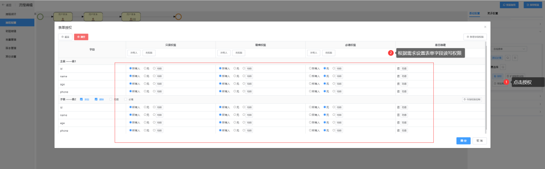545x169 pixels.
Task: Select 无 radio for name edit permission
Action: [235, 76]
